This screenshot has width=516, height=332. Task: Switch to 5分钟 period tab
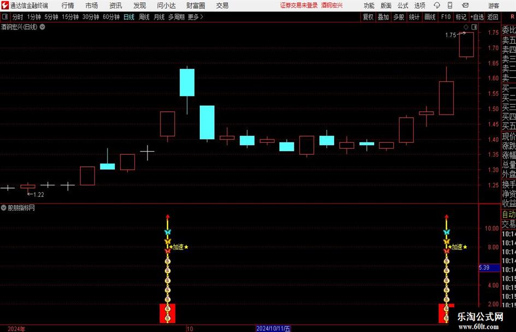point(51,17)
